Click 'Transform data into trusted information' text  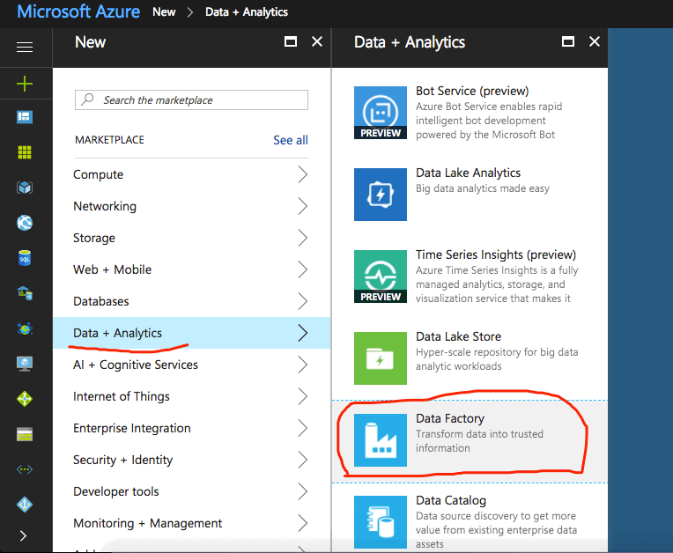coord(479,441)
